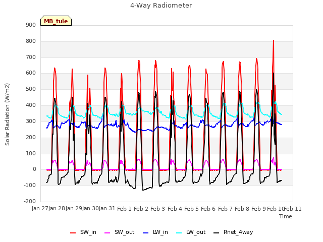Click the 100 y-axis label

pyautogui.click(x=31, y=153)
